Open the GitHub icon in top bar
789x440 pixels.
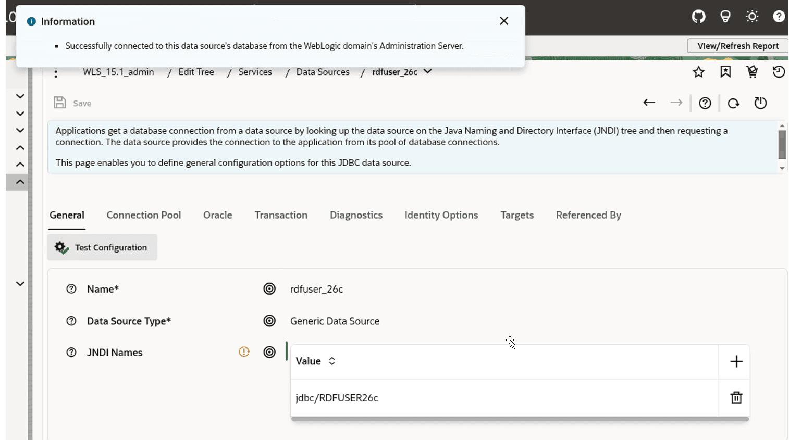pyautogui.click(x=698, y=17)
